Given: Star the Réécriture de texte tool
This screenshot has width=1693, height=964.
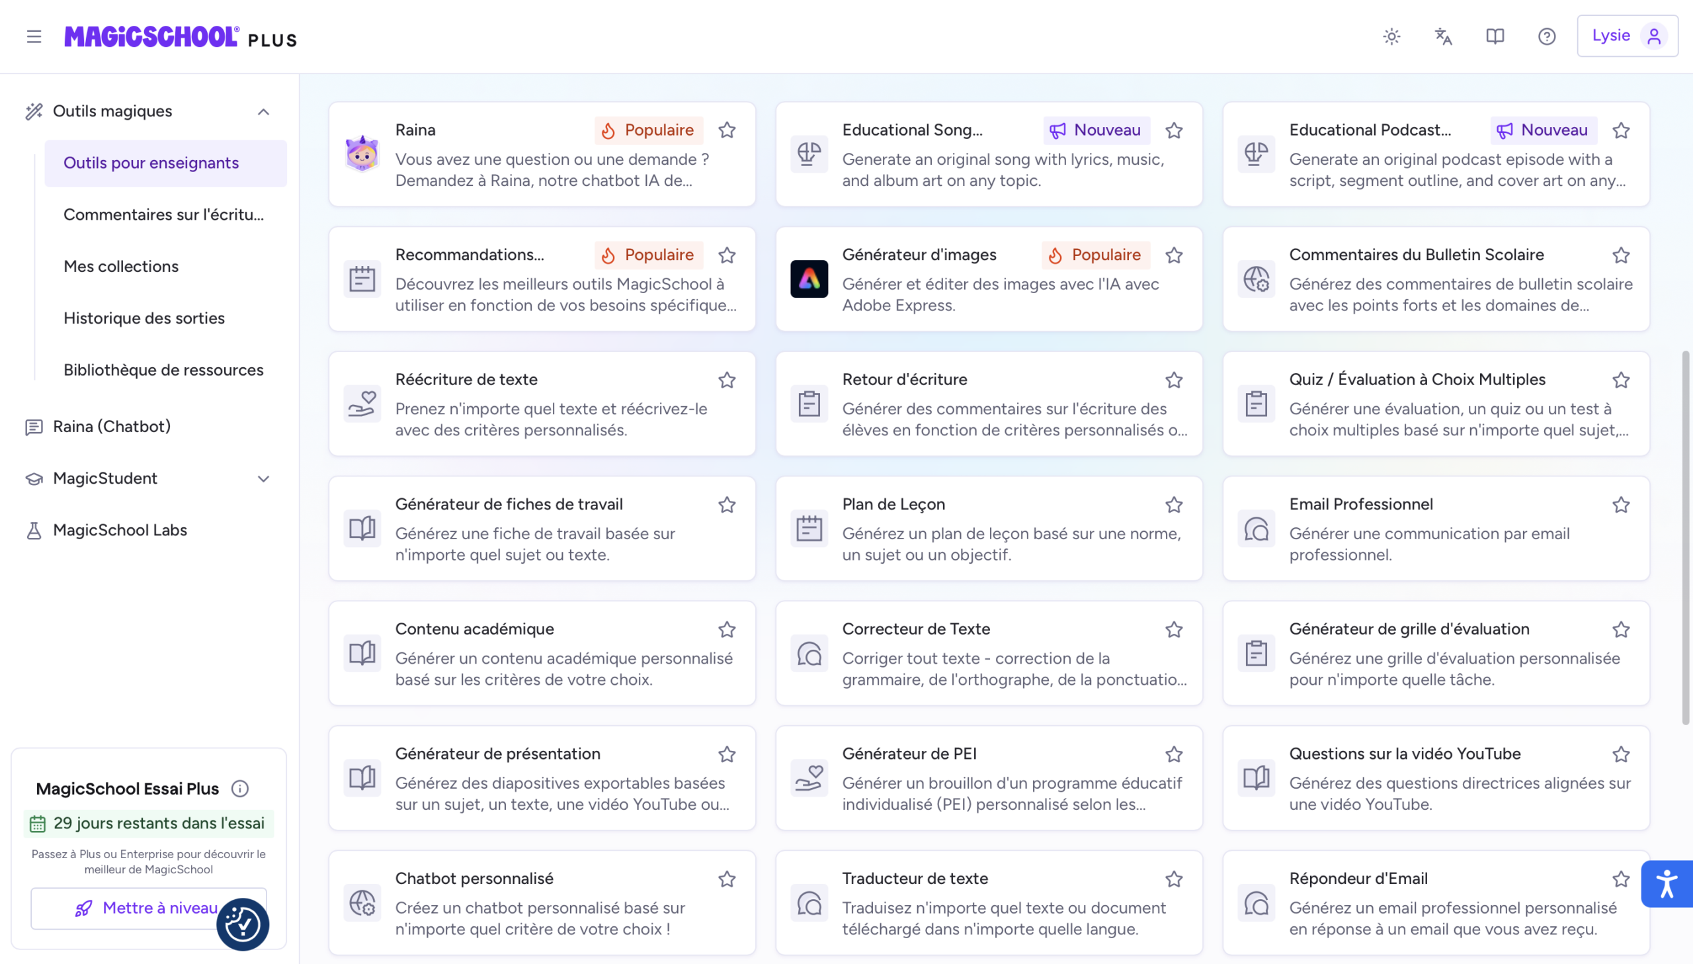Looking at the screenshot, I should click(x=727, y=380).
